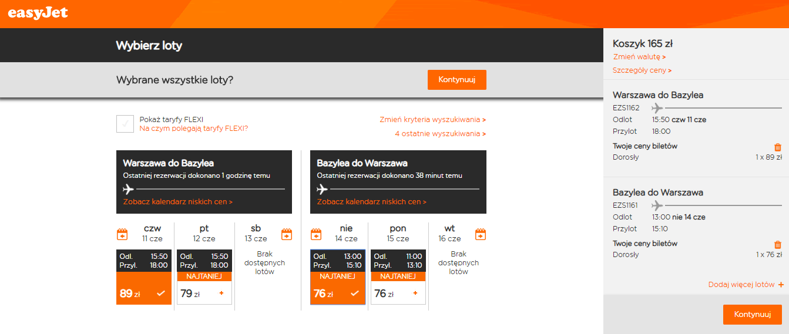Show earlier return dates calendar icon
Image resolution: width=789 pixels, height=334 pixels.
316,234
